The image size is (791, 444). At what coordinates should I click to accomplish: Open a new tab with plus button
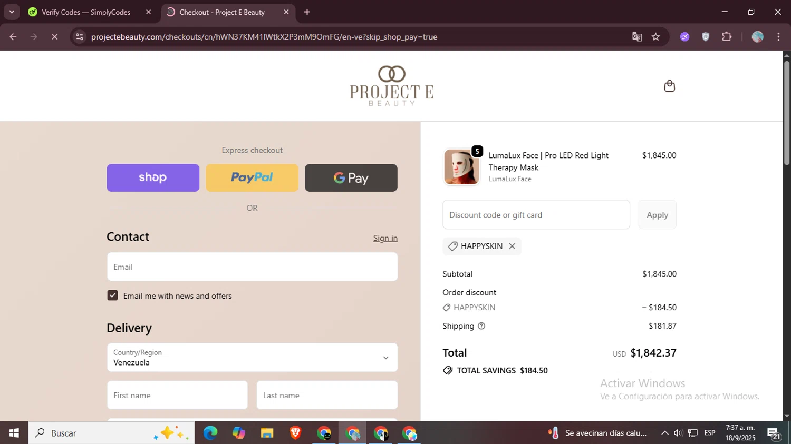[307, 12]
